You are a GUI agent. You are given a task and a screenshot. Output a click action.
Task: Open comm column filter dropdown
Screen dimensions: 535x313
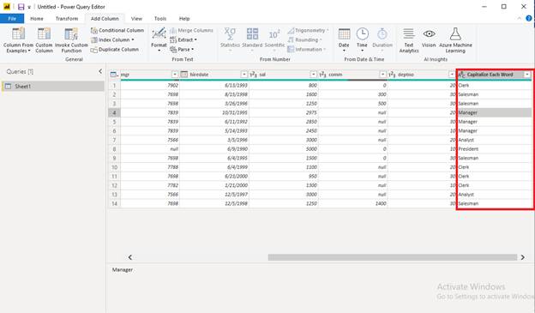coord(382,75)
